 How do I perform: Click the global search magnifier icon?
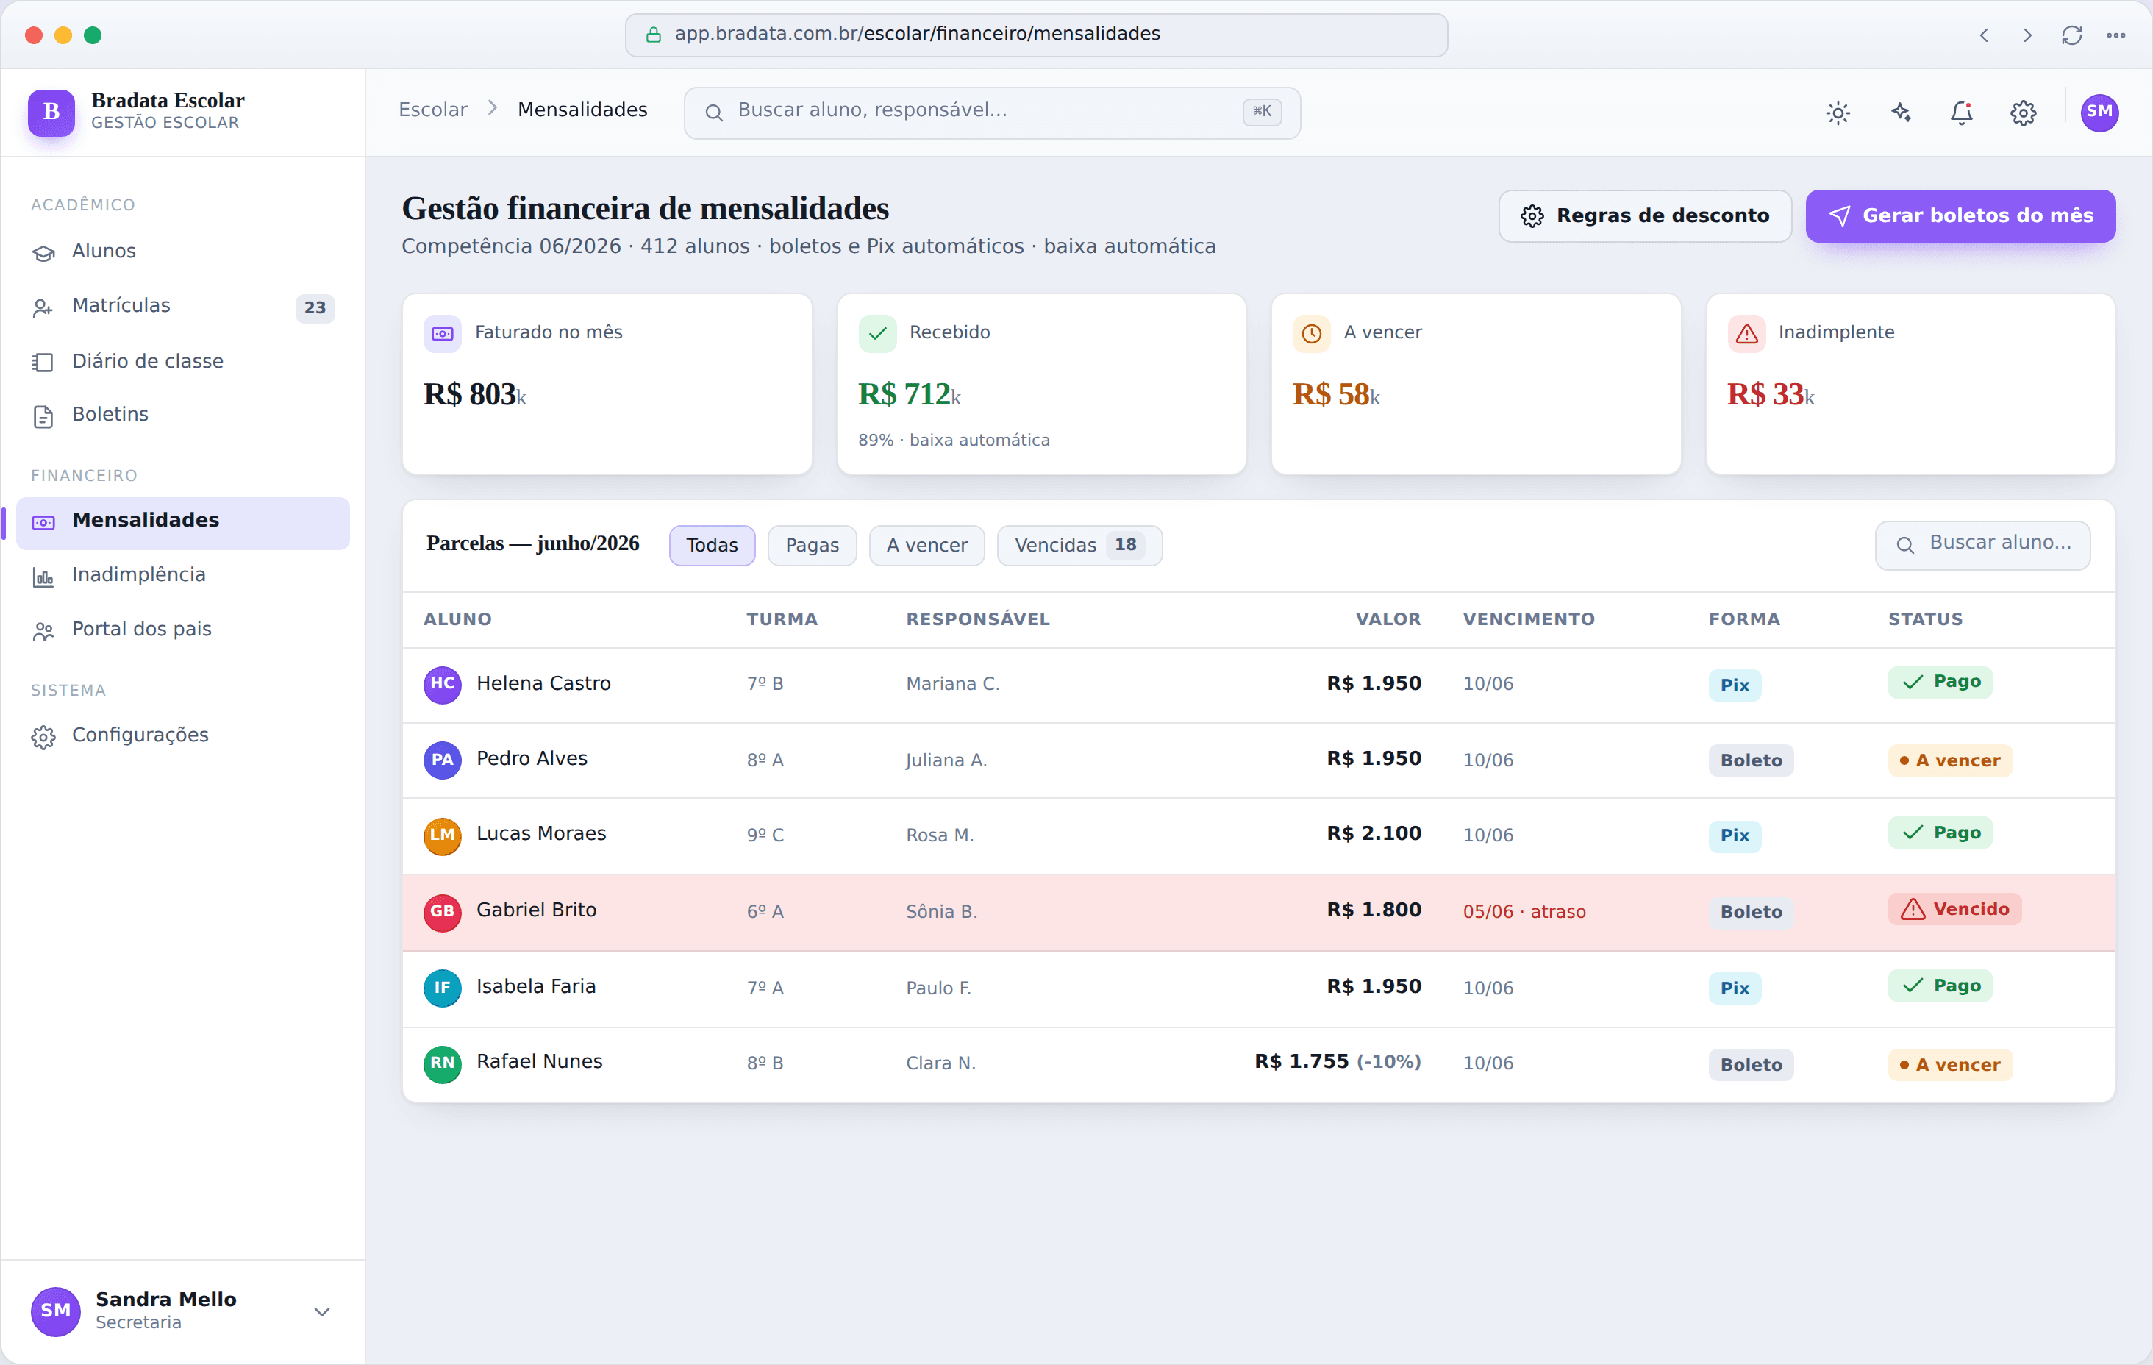(713, 113)
